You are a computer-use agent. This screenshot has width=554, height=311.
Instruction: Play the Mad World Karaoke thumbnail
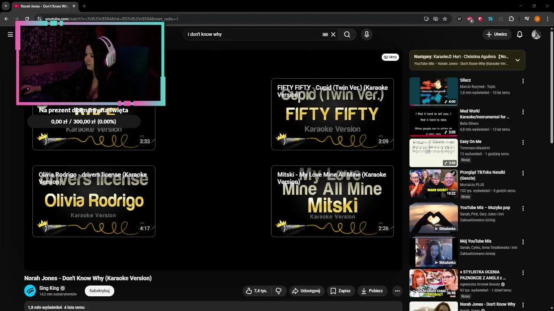click(x=433, y=122)
